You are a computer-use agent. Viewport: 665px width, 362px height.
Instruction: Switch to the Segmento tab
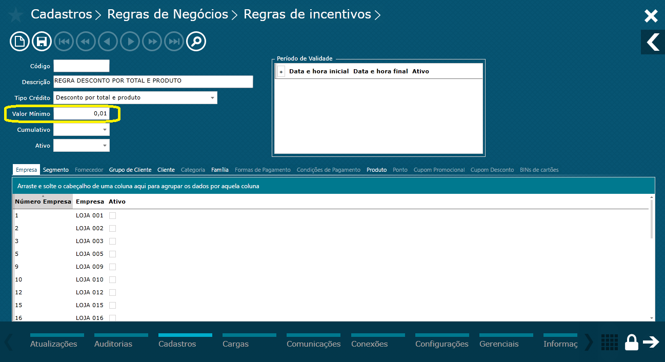coord(56,170)
